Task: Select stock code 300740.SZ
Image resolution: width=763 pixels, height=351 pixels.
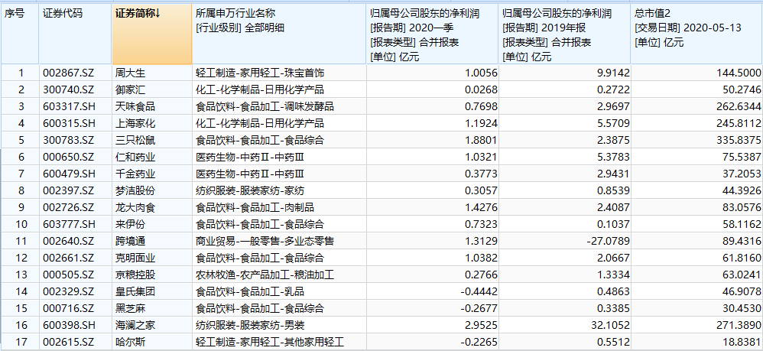Action: [75, 90]
